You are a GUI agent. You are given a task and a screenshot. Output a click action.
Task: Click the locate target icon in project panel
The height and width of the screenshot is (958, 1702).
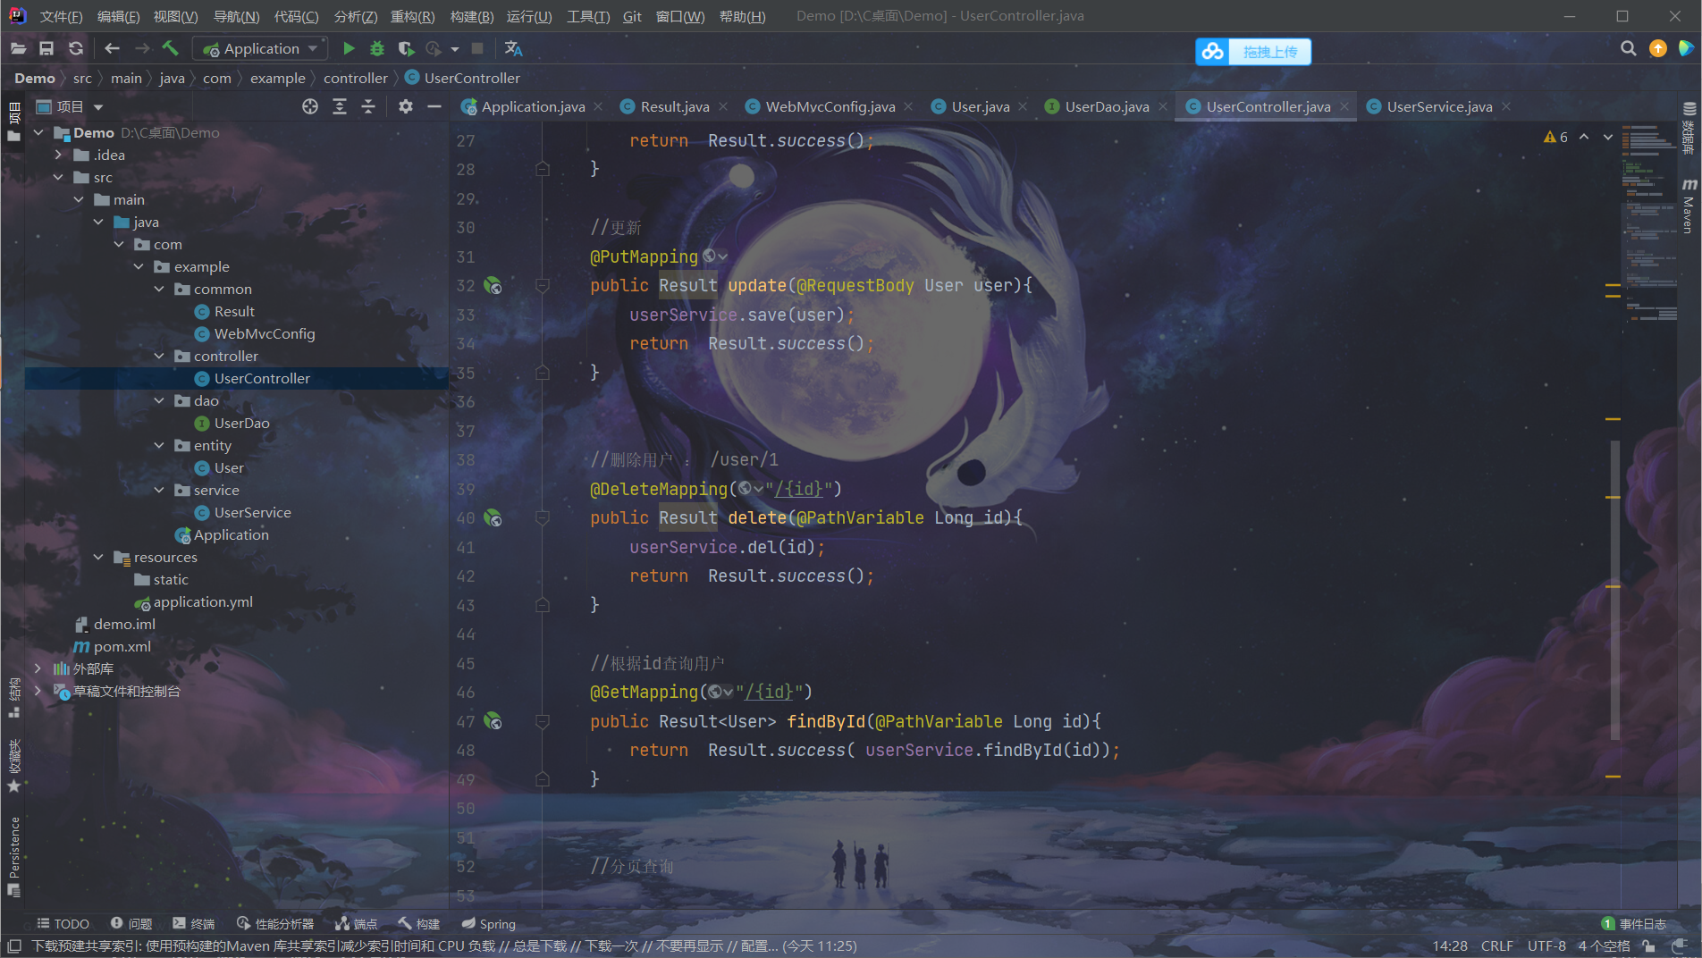pos(310,106)
